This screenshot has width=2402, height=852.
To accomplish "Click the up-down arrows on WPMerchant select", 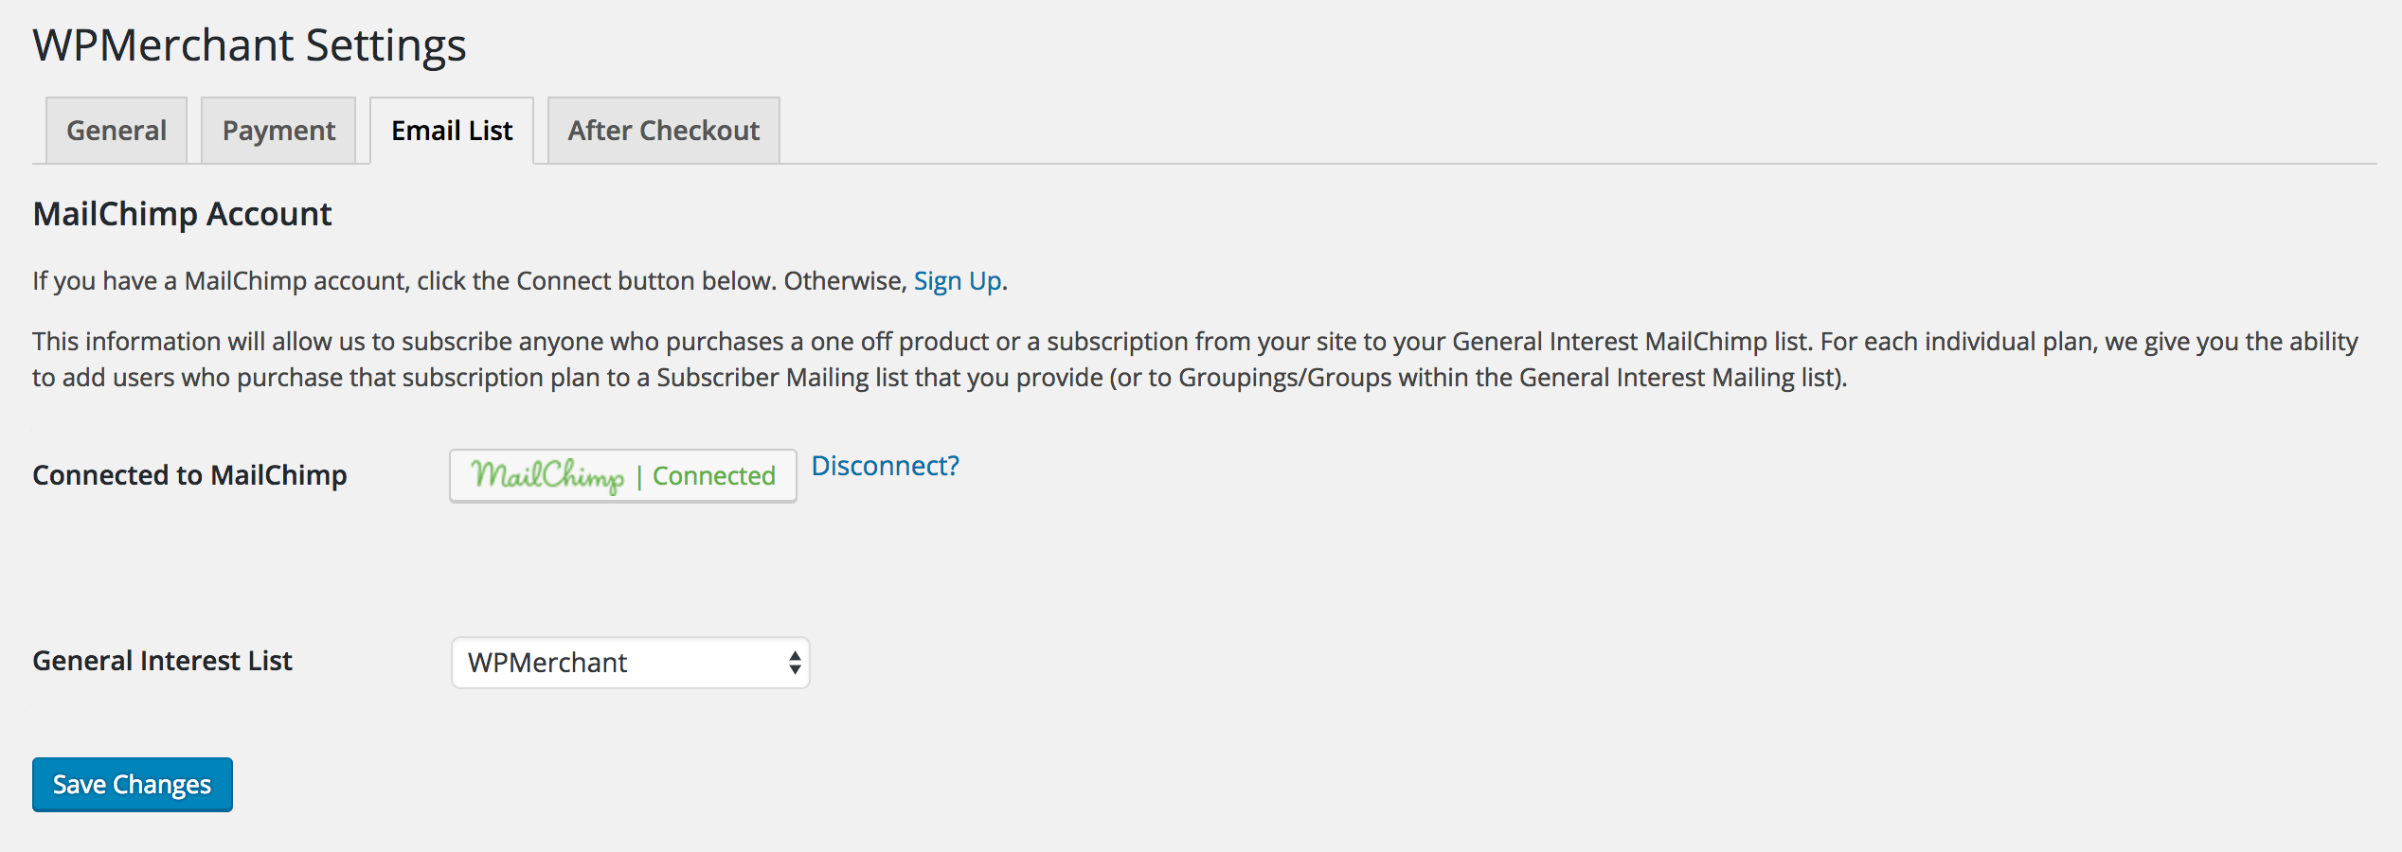I will [795, 663].
